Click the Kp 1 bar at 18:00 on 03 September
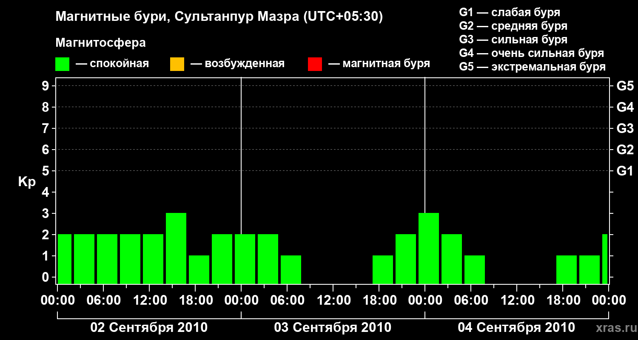This screenshot has height=340, width=638. click(383, 269)
